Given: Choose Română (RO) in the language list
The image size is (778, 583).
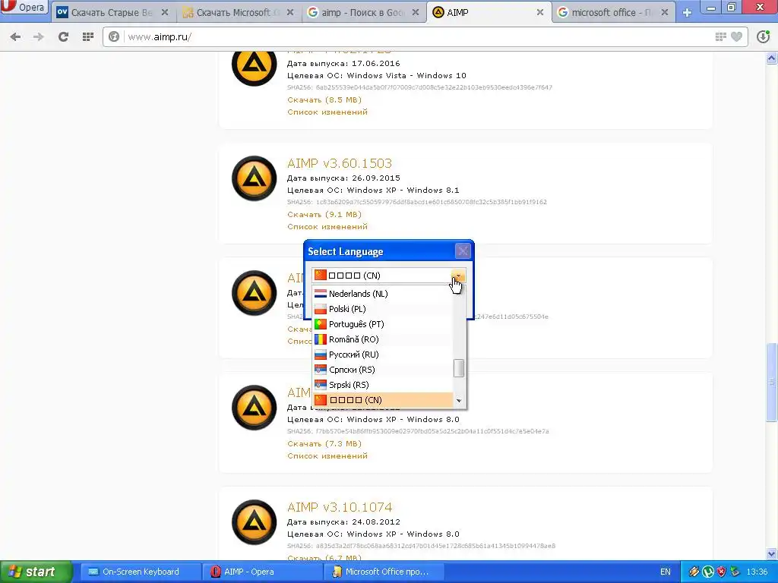Looking at the screenshot, I should 383,339.
